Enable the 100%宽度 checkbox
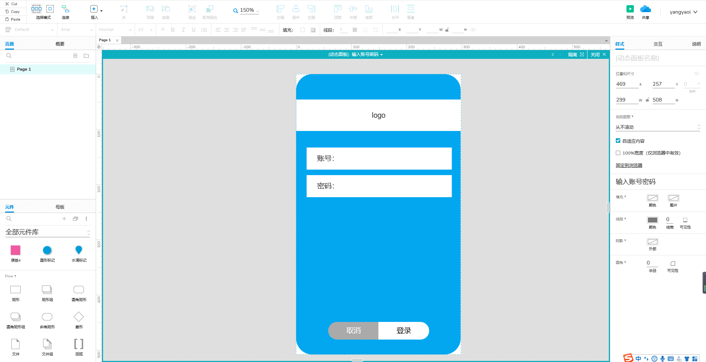Image resolution: width=706 pixels, height=362 pixels. [x=618, y=153]
